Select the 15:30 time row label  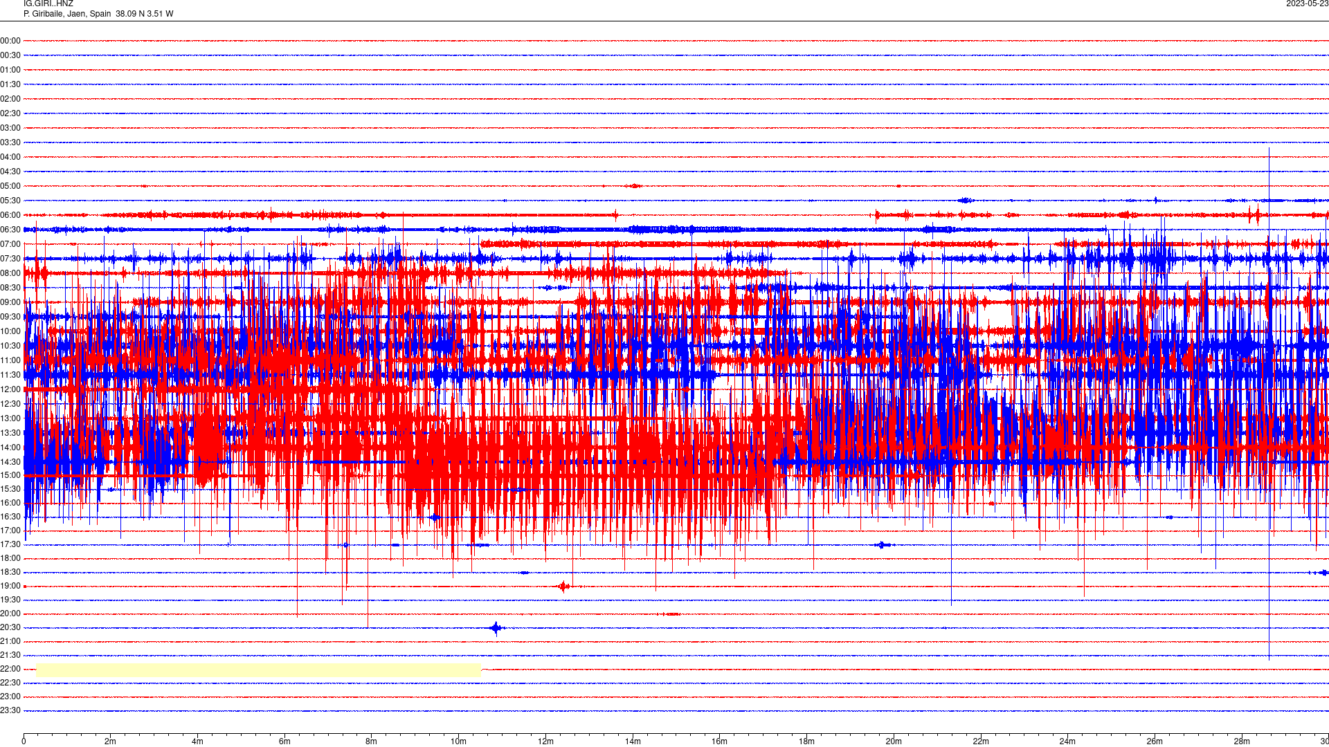(x=10, y=489)
